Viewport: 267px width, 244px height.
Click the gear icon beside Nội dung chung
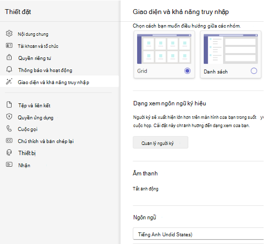9,33
